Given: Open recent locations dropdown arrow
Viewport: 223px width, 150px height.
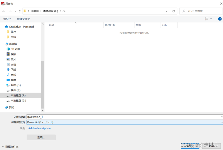Looking at the screenshot, I should (15, 11).
